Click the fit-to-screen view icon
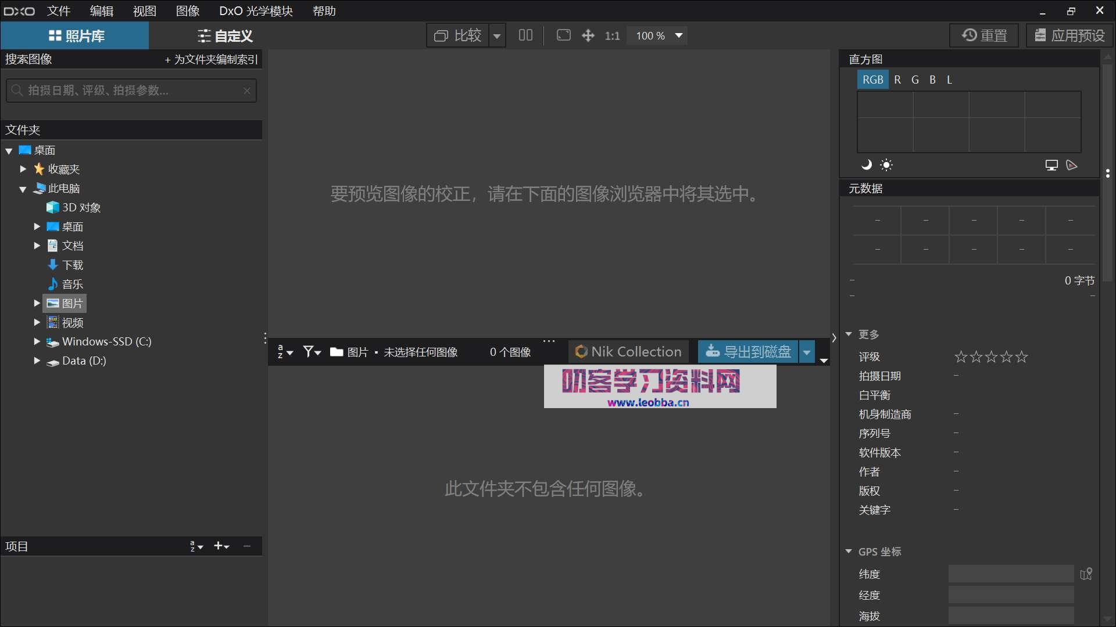Image resolution: width=1116 pixels, height=627 pixels. [563, 35]
